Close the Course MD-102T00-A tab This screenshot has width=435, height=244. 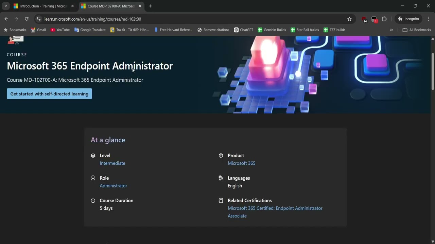tap(140, 6)
